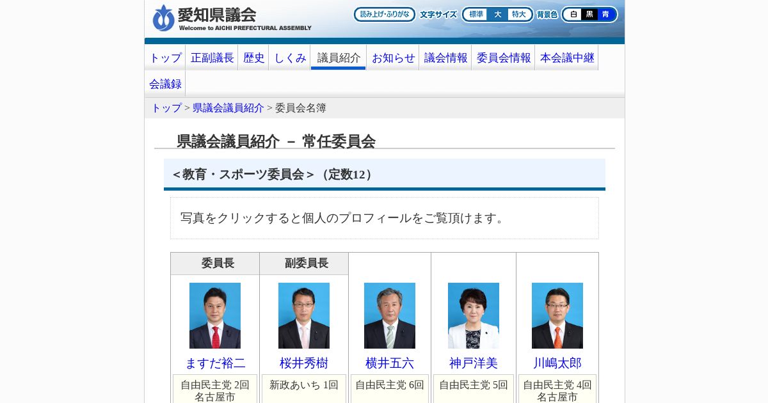
Task: Open the 歴史 navigation tab
Action: tap(253, 58)
